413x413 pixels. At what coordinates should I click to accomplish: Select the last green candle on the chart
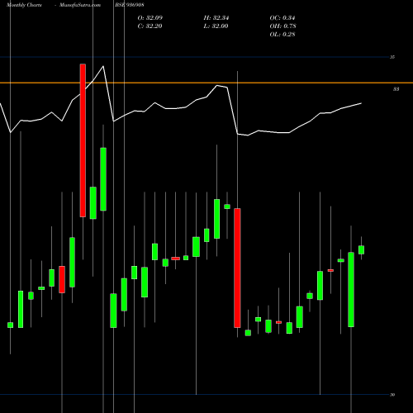pos(361,249)
